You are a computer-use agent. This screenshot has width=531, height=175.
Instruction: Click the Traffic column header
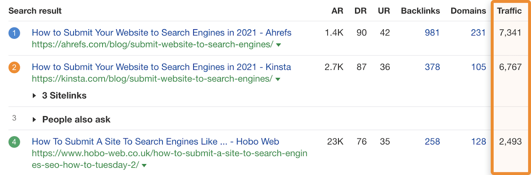[509, 11]
